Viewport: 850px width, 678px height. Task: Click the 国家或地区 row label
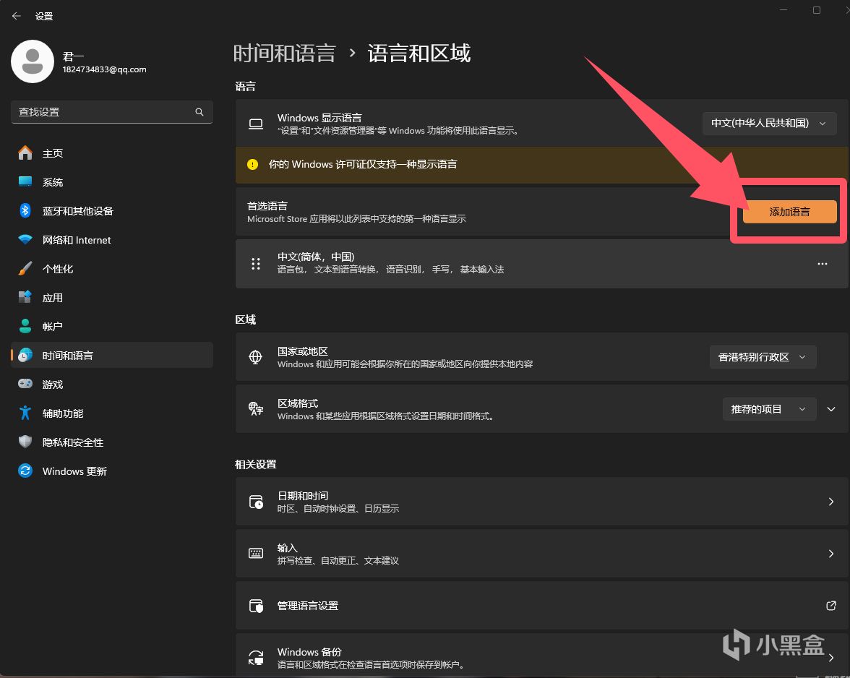point(302,351)
